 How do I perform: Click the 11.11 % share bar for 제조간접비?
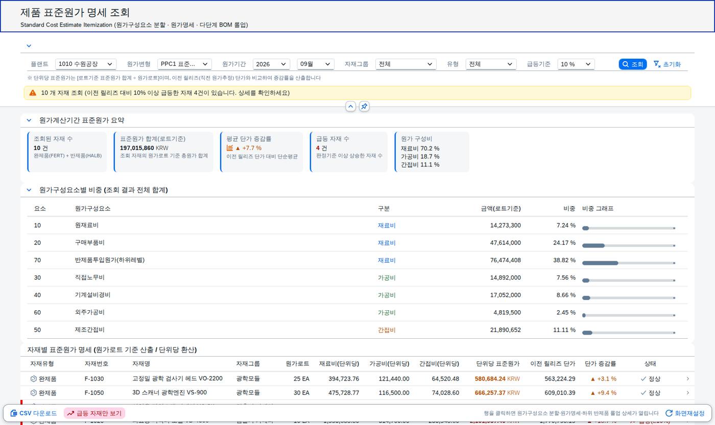(x=629, y=333)
